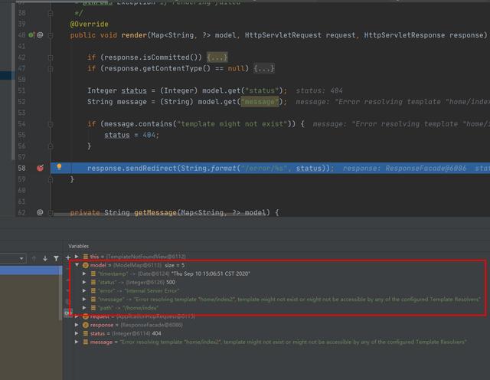Click the getMessage method name on line 62
This screenshot has height=380, width=490.
click(x=155, y=213)
